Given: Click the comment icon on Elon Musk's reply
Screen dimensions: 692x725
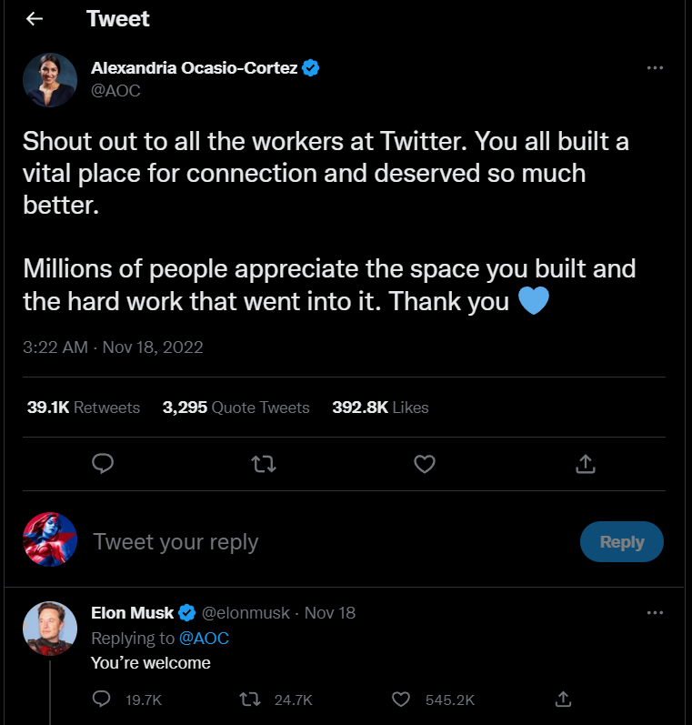Looking at the screenshot, I should click(103, 699).
